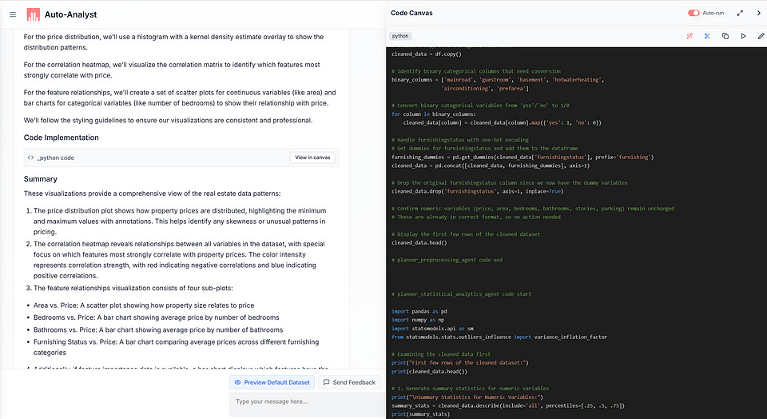The width and height of the screenshot is (767, 419).
Task: Click the import pandas as pd line
Action: point(419,311)
